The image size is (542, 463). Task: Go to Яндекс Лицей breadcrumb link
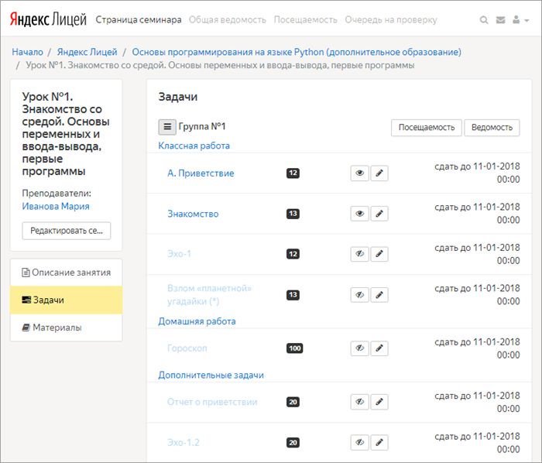[87, 52]
